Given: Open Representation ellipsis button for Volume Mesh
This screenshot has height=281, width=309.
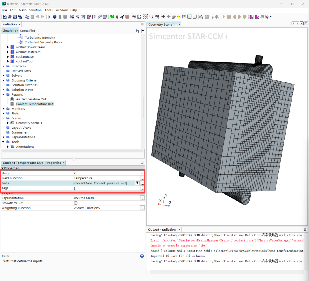Looking at the screenshot, I should point(142,198).
